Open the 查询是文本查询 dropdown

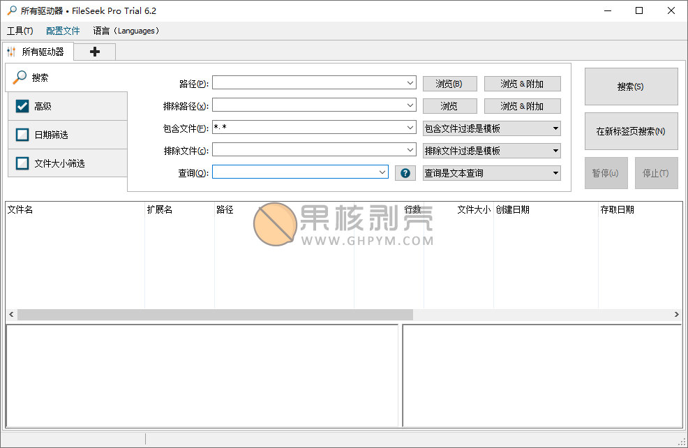click(x=491, y=173)
